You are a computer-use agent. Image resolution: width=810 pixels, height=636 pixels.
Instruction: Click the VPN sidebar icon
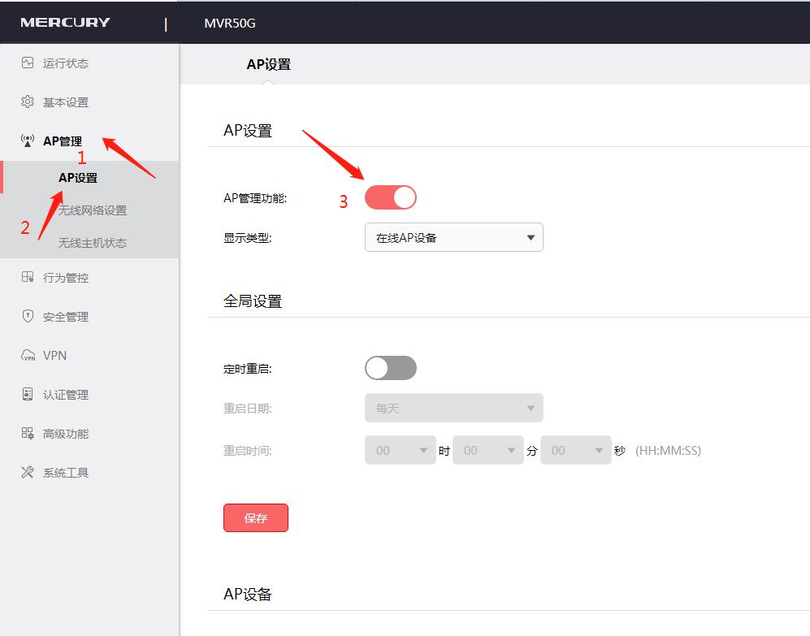point(26,355)
